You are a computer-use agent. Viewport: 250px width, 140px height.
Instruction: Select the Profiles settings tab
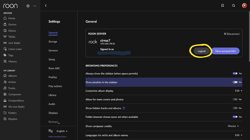53,77
